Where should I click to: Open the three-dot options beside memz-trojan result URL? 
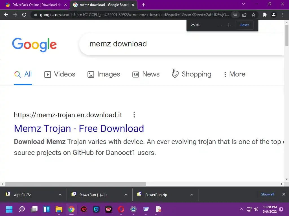point(134,115)
